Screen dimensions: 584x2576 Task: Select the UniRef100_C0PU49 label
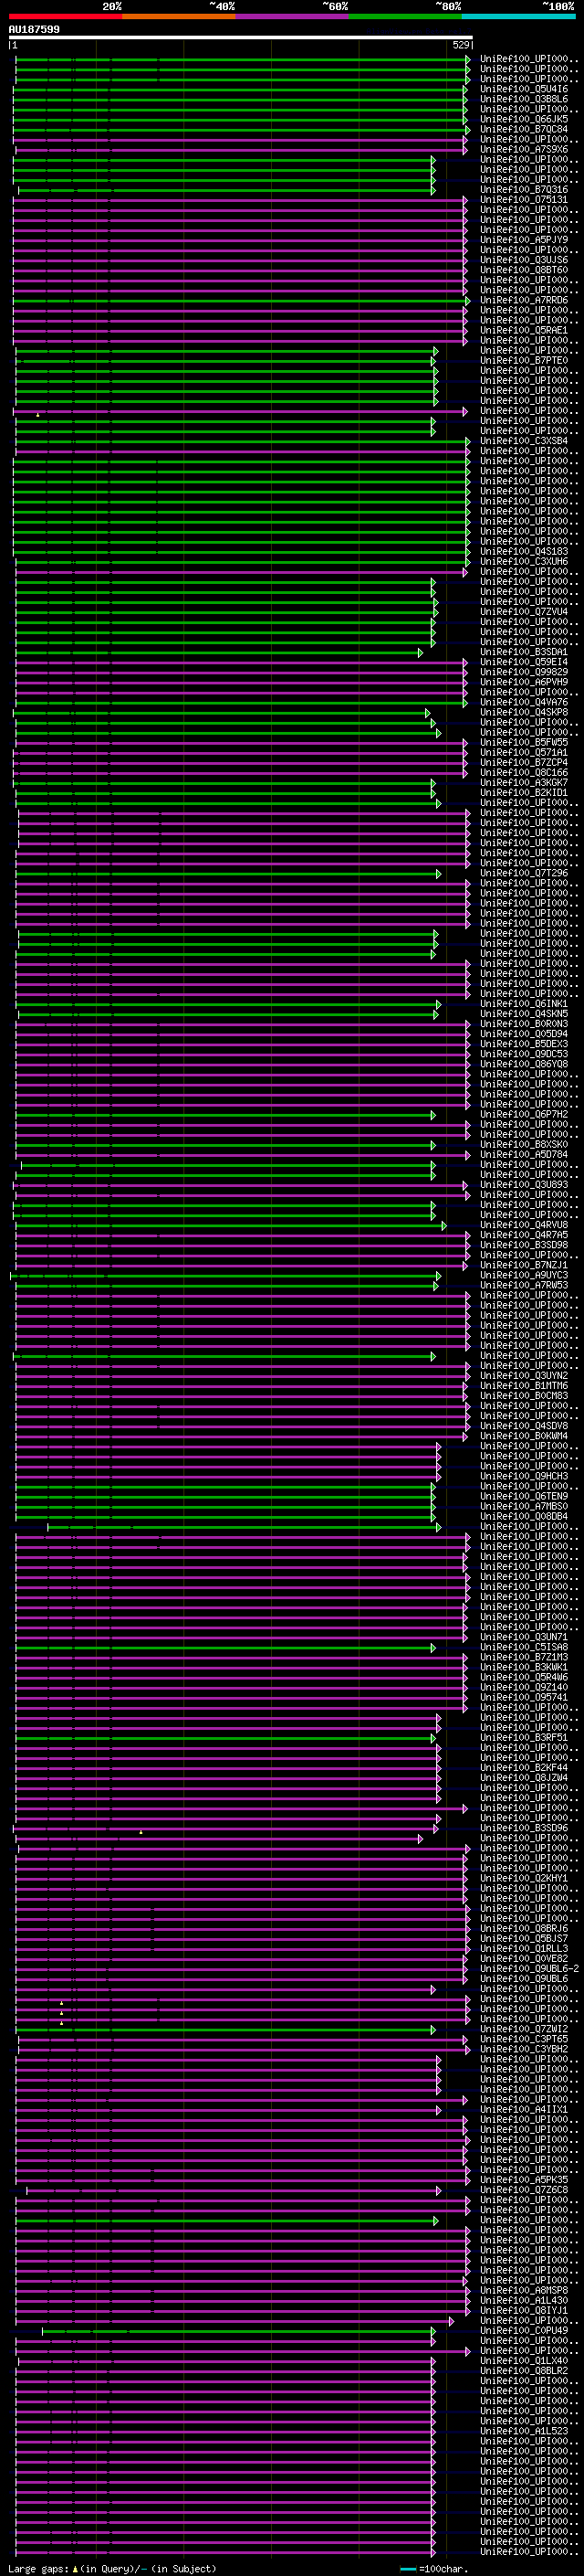(524, 2330)
